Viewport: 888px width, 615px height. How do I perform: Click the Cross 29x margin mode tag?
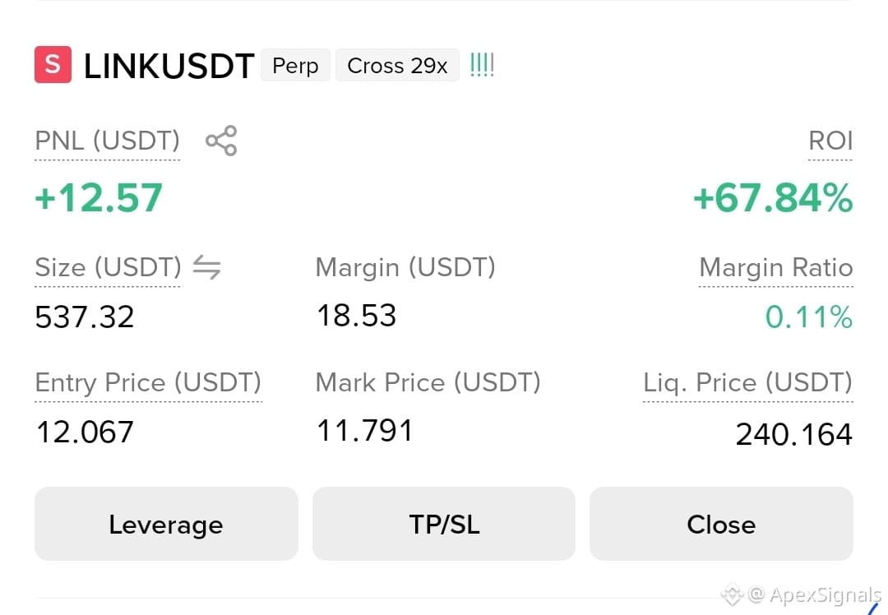[x=397, y=65]
